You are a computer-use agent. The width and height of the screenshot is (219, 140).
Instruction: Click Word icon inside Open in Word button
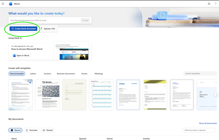[x=14, y=55]
